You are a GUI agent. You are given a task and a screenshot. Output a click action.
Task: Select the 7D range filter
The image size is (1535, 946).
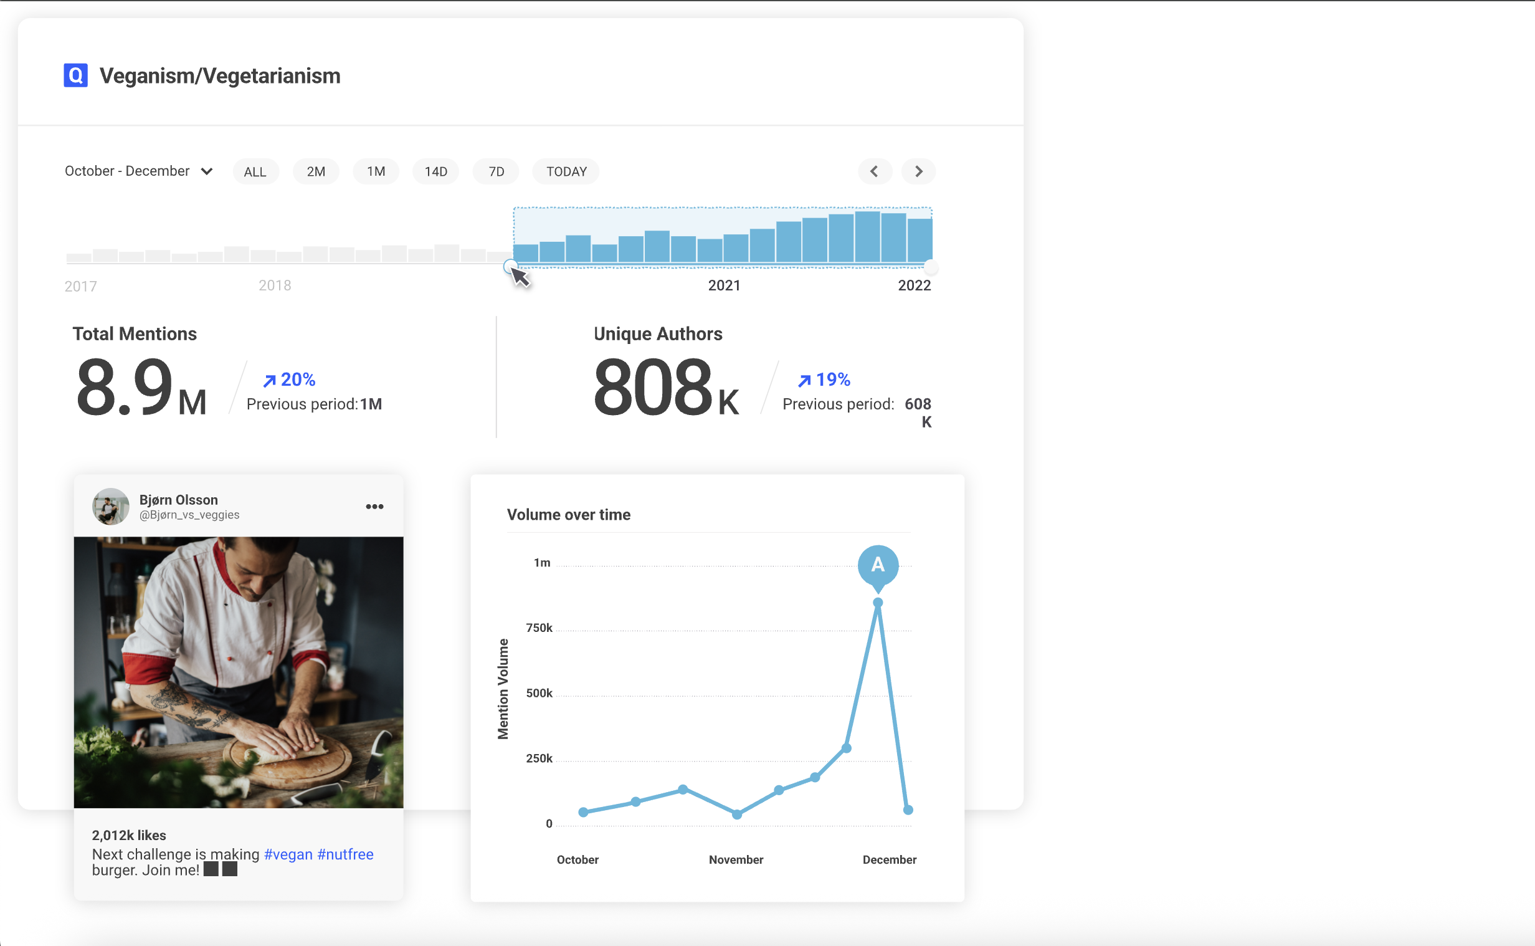click(x=497, y=172)
